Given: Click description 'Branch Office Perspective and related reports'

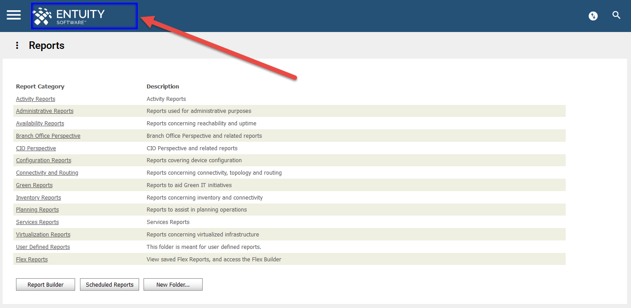Looking at the screenshot, I should (x=204, y=136).
